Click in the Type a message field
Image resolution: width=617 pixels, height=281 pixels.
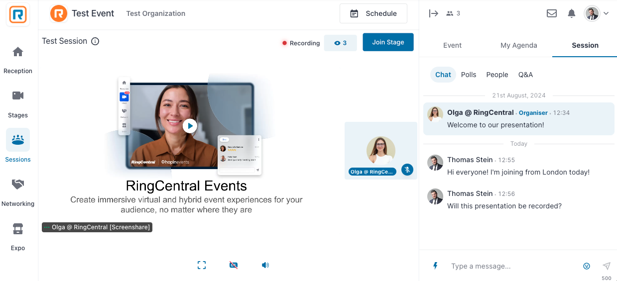[x=513, y=266]
